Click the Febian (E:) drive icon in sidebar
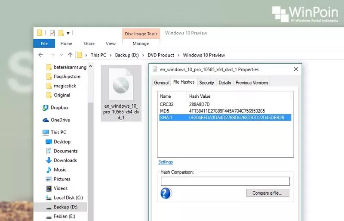 (49, 217)
